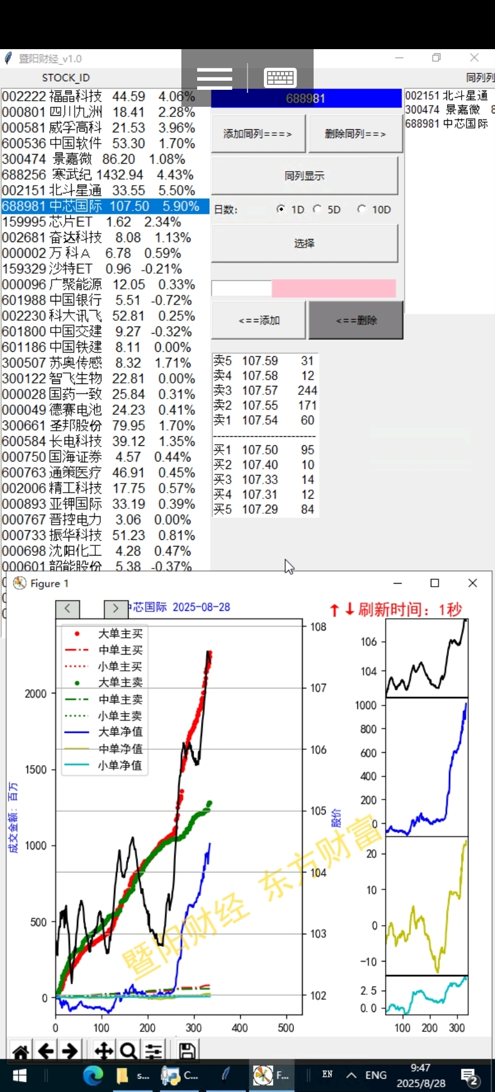495x1092 pixels.
Task: Select highlighted 688981 中芯国际 row
Action: tap(105, 206)
